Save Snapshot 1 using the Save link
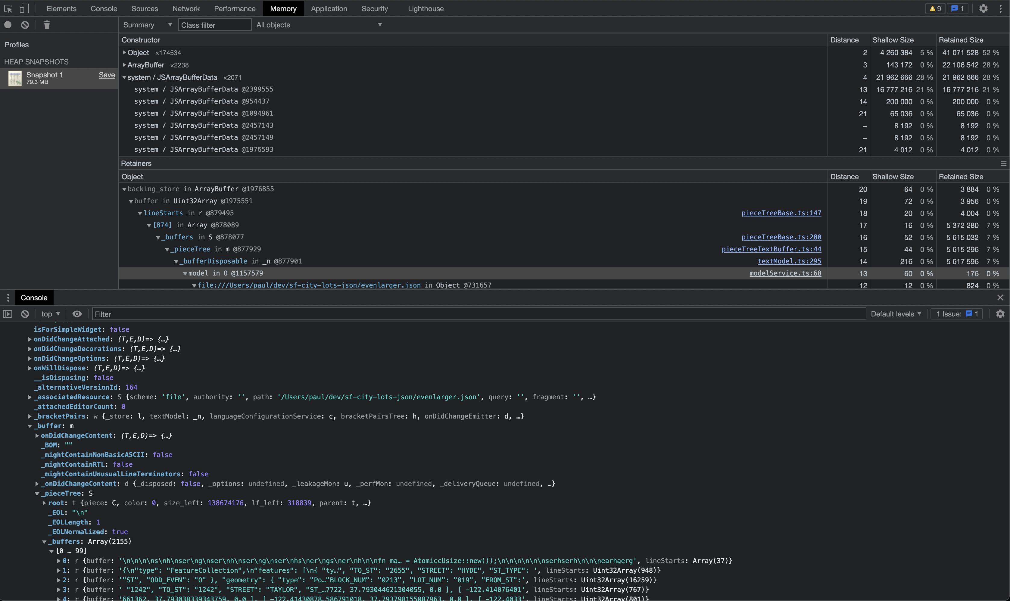The width and height of the screenshot is (1010, 601). pos(107,75)
